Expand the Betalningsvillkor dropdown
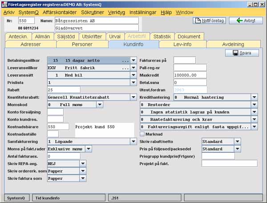Viewport: 267px width, 203px height. [x=133, y=60]
